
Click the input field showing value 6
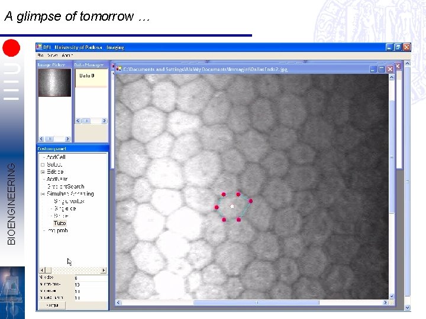[x=91, y=278]
